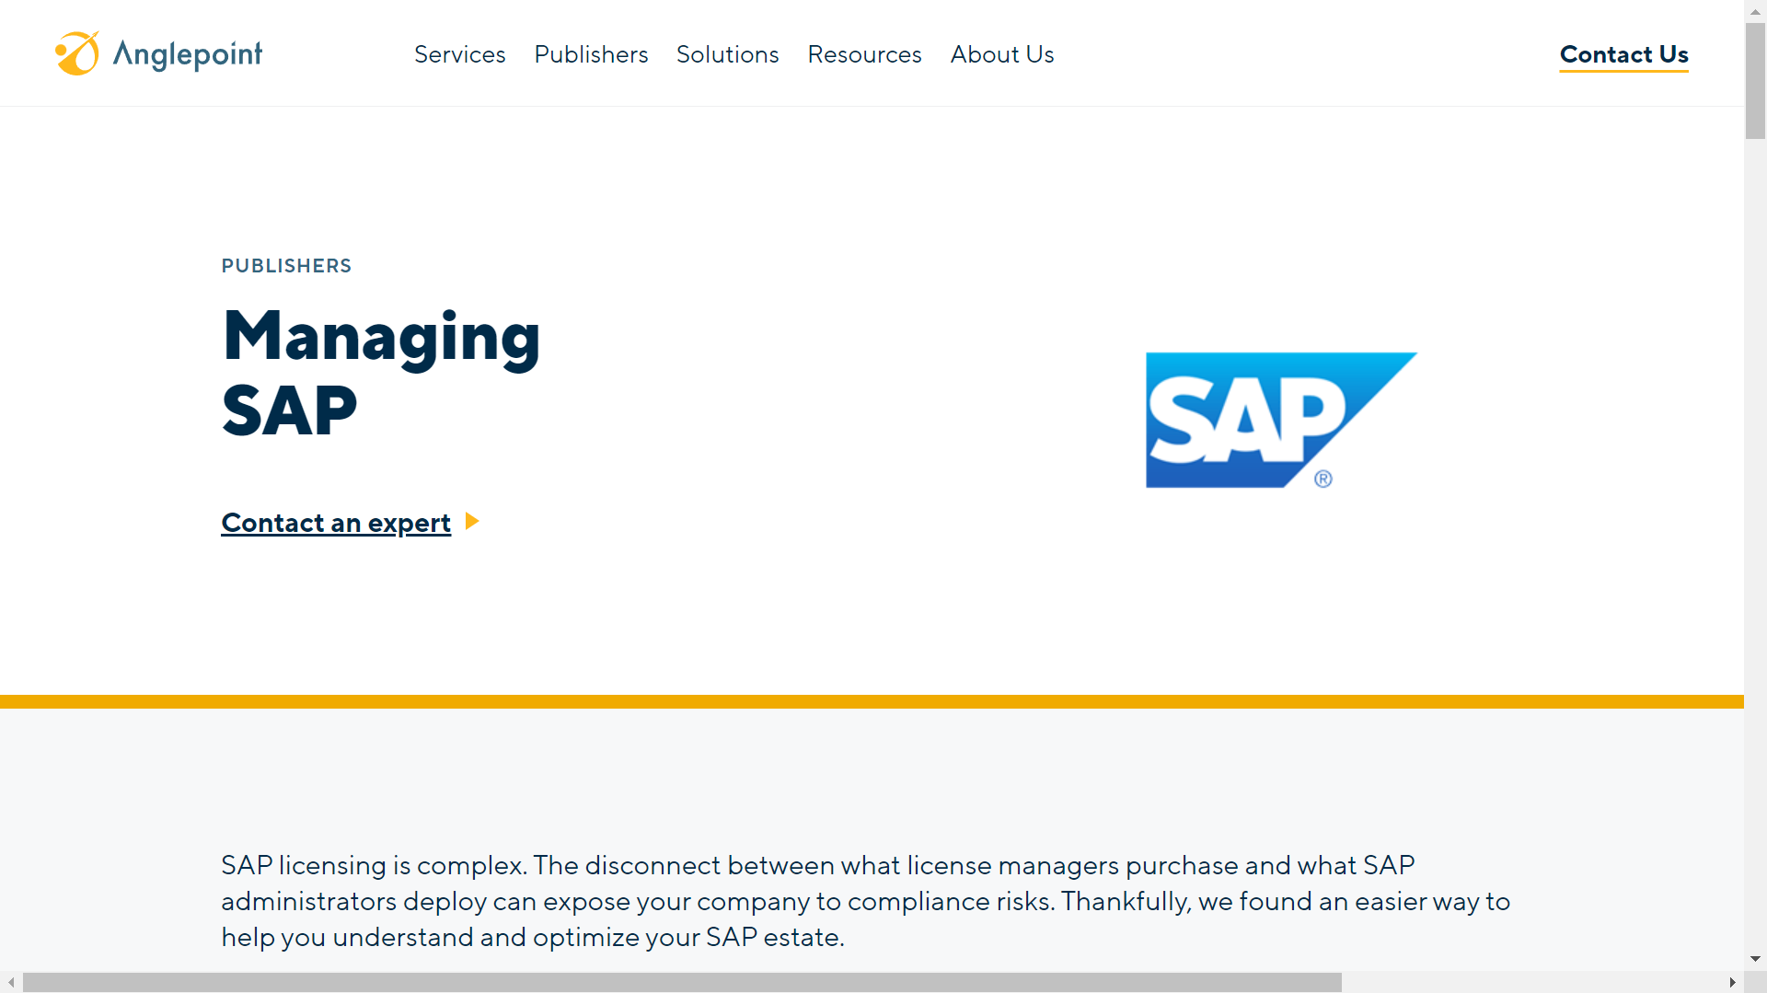The image size is (1767, 993).
Task: Open the Publishers menu
Action: pyautogui.click(x=591, y=54)
